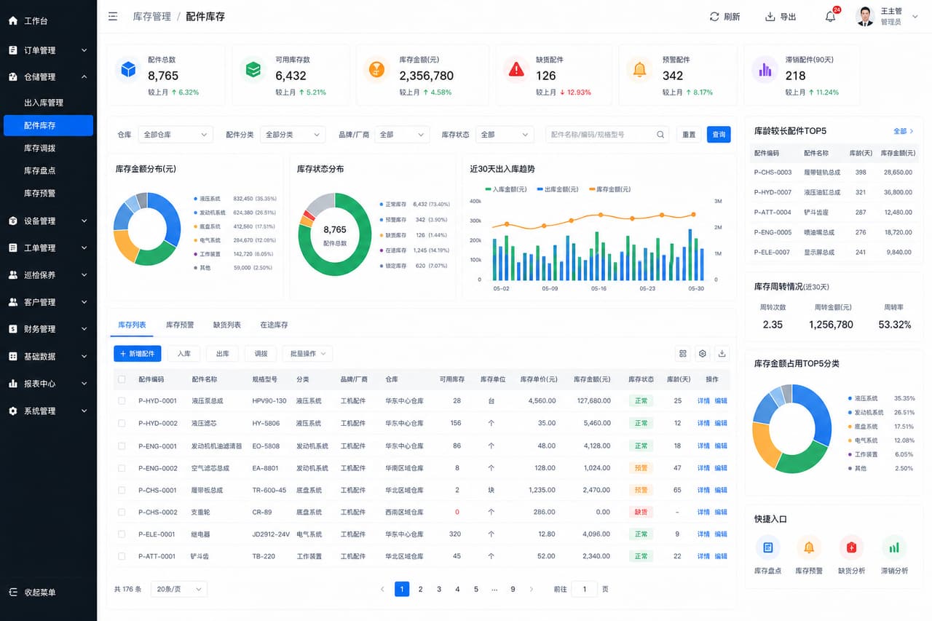Click the blue 查询 button

tap(719, 135)
